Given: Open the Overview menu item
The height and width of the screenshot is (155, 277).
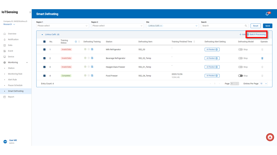Looking at the screenshot, I should [12, 34].
